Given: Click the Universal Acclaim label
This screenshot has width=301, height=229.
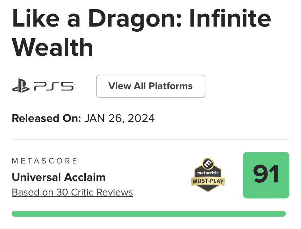Looking at the screenshot, I should (x=59, y=177).
